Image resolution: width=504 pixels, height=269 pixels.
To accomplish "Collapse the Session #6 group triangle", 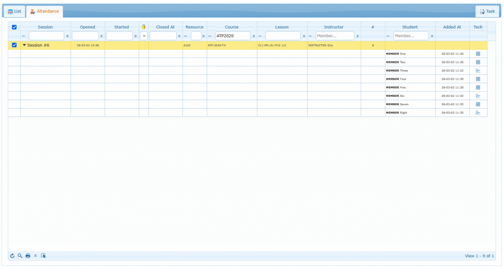I will pos(25,45).
